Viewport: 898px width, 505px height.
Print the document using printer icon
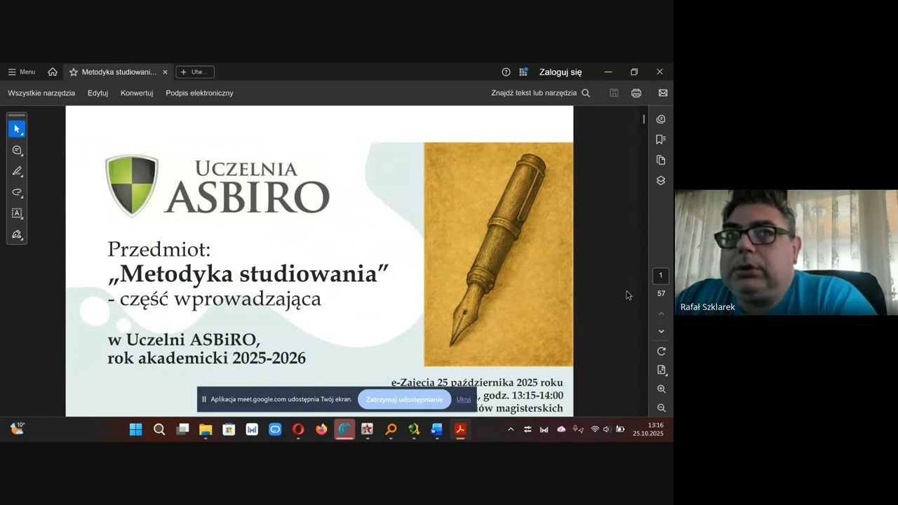click(x=636, y=93)
